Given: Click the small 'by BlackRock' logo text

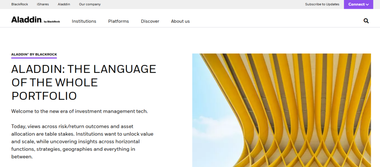Looking at the screenshot, I should tap(52, 22).
